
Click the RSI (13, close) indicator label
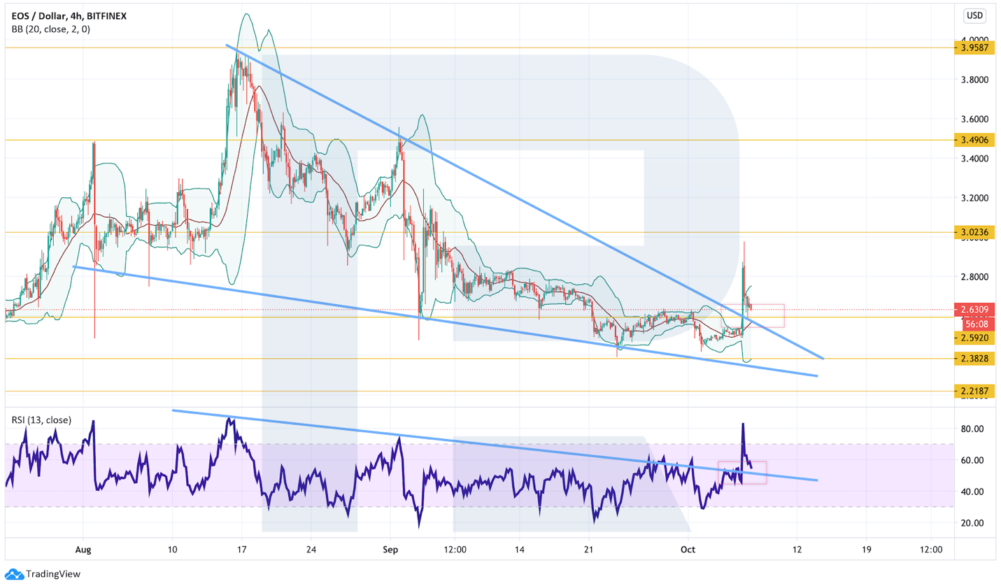pyautogui.click(x=41, y=420)
